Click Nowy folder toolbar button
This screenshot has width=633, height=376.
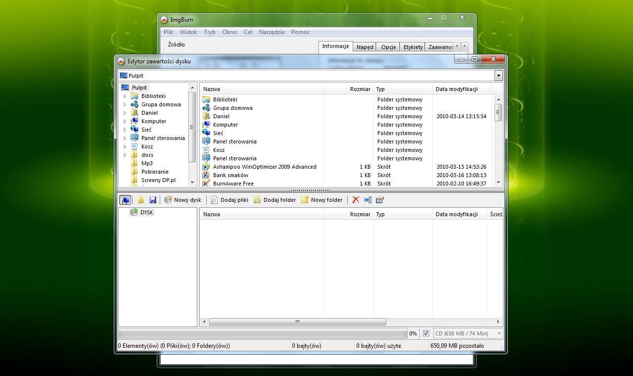[321, 200]
